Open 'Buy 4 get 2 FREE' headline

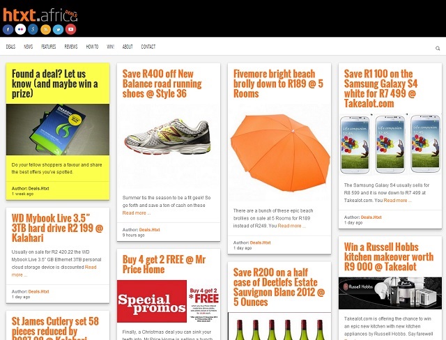[164, 264]
